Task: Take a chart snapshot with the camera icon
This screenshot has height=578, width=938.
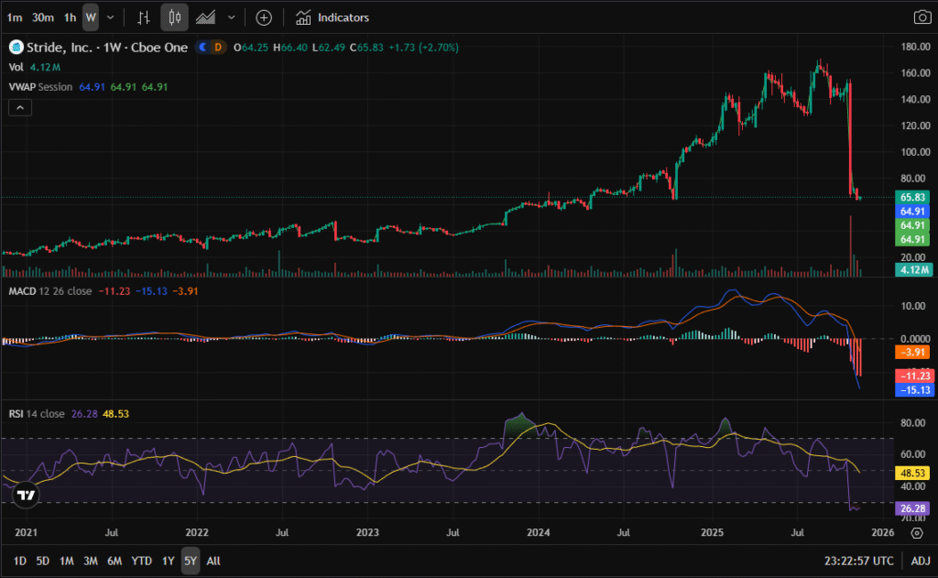Action: pos(922,17)
